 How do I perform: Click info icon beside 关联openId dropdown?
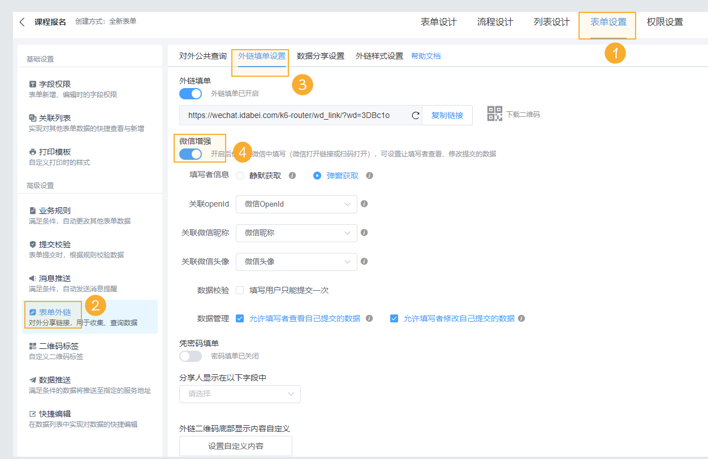[x=364, y=204]
